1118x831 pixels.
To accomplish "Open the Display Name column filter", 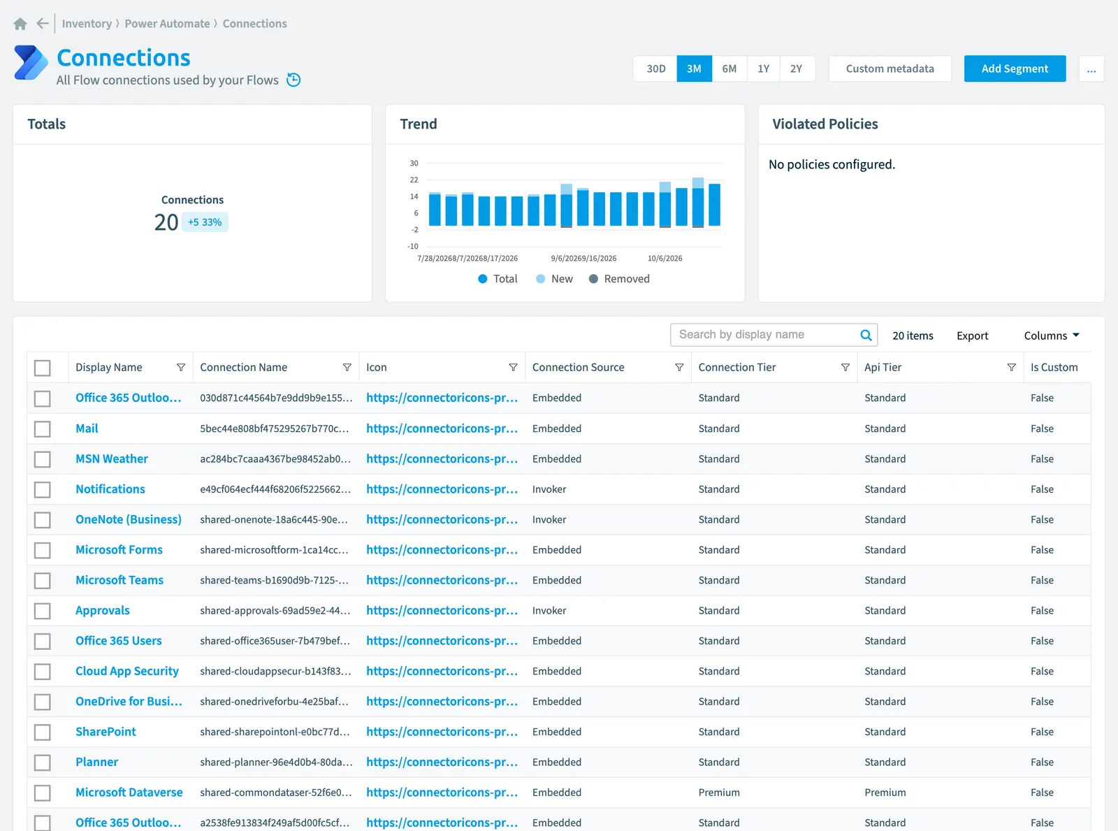I will pos(181,368).
